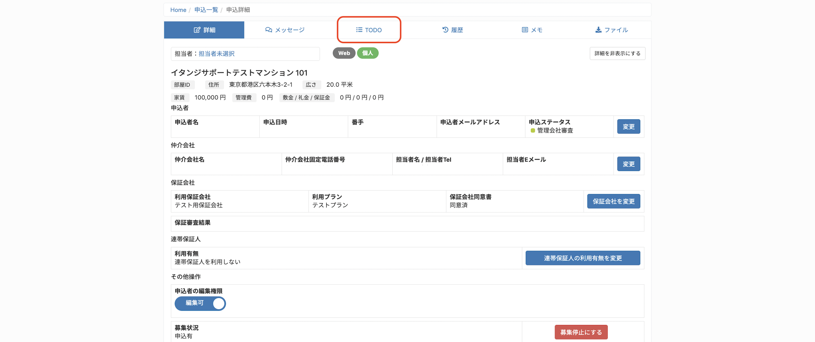Click the list icon beside TODO
This screenshot has width=815, height=342.
[359, 30]
